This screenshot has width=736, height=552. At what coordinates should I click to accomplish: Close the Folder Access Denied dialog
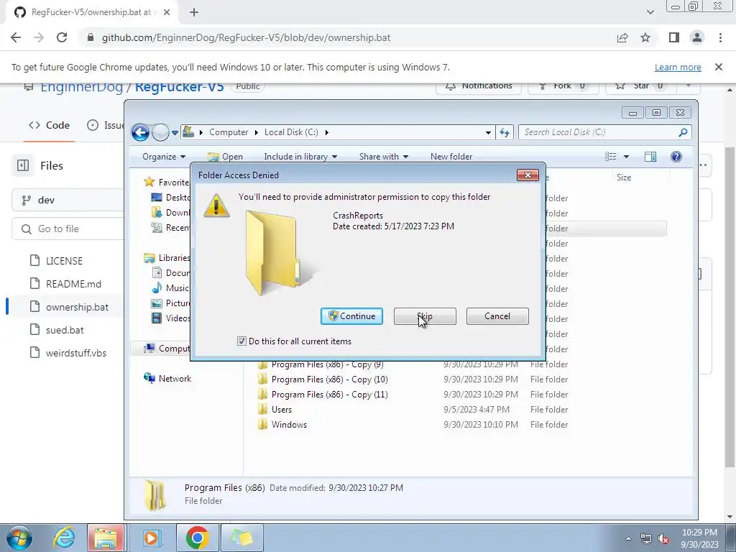(x=528, y=175)
